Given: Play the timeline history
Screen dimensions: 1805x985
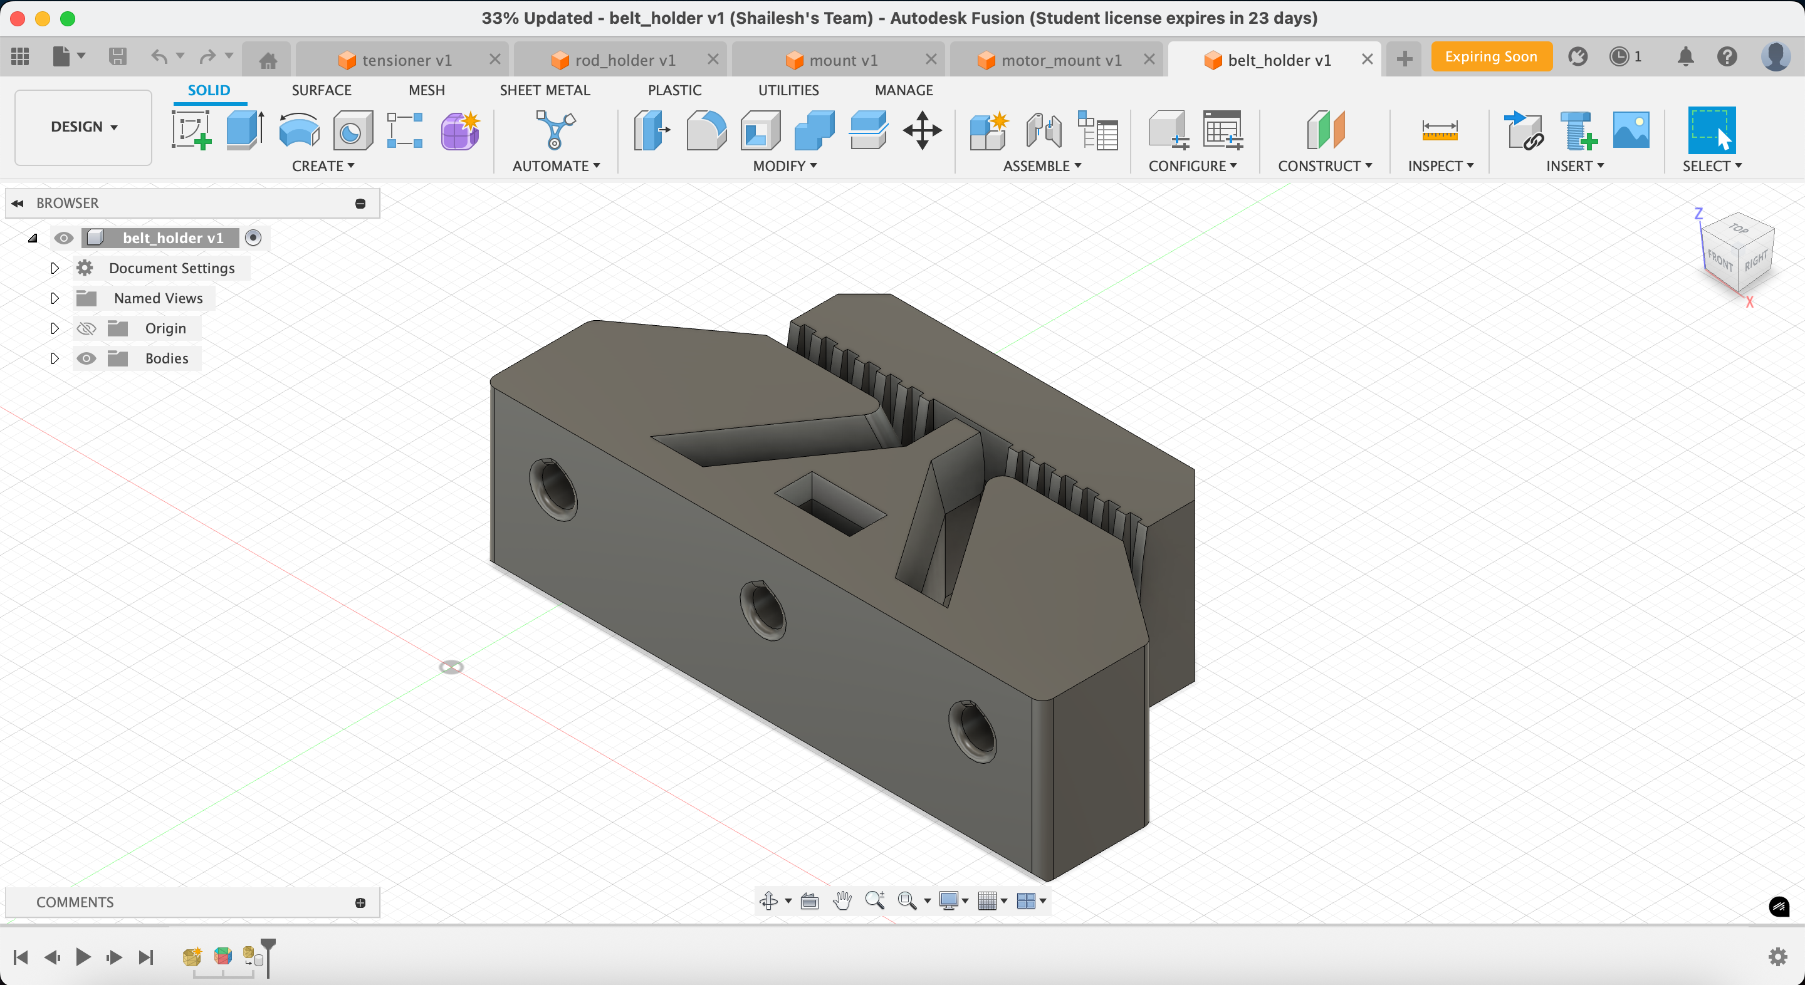Looking at the screenshot, I should (x=83, y=957).
